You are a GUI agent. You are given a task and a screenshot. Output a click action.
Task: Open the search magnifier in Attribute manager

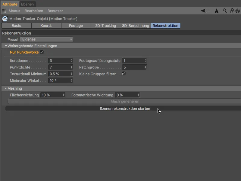[x=225, y=11]
